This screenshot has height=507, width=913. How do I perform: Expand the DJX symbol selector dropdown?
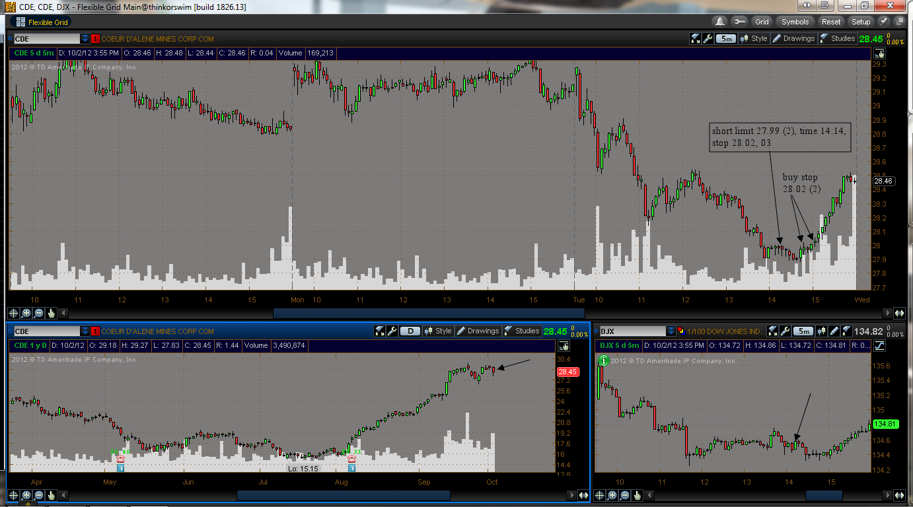[672, 331]
